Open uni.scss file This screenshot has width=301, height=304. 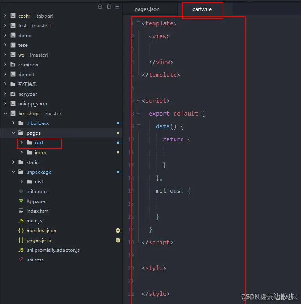coord(35,260)
